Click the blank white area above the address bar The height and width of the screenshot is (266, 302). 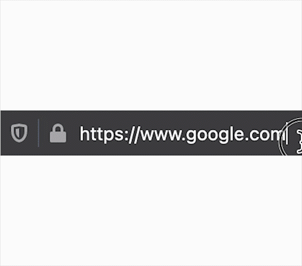(151, 55)
